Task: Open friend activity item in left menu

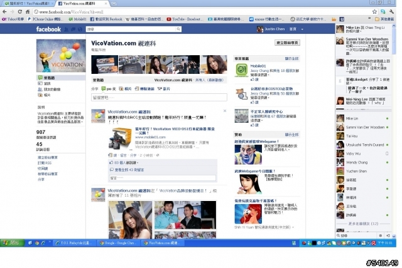Action: pyautogui.click(x=49, y=89)
